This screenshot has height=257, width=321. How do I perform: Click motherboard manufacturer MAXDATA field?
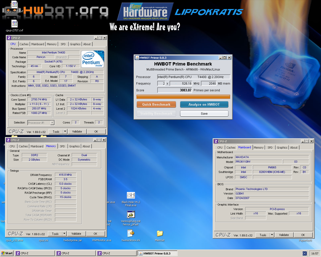click(272, 157)
